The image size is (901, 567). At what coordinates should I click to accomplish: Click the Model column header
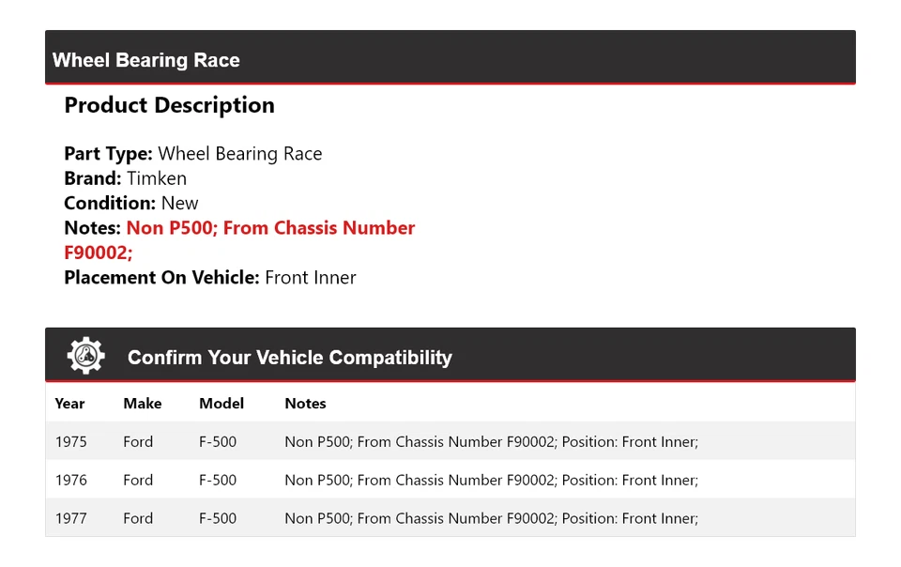click(x=221, y=404)
